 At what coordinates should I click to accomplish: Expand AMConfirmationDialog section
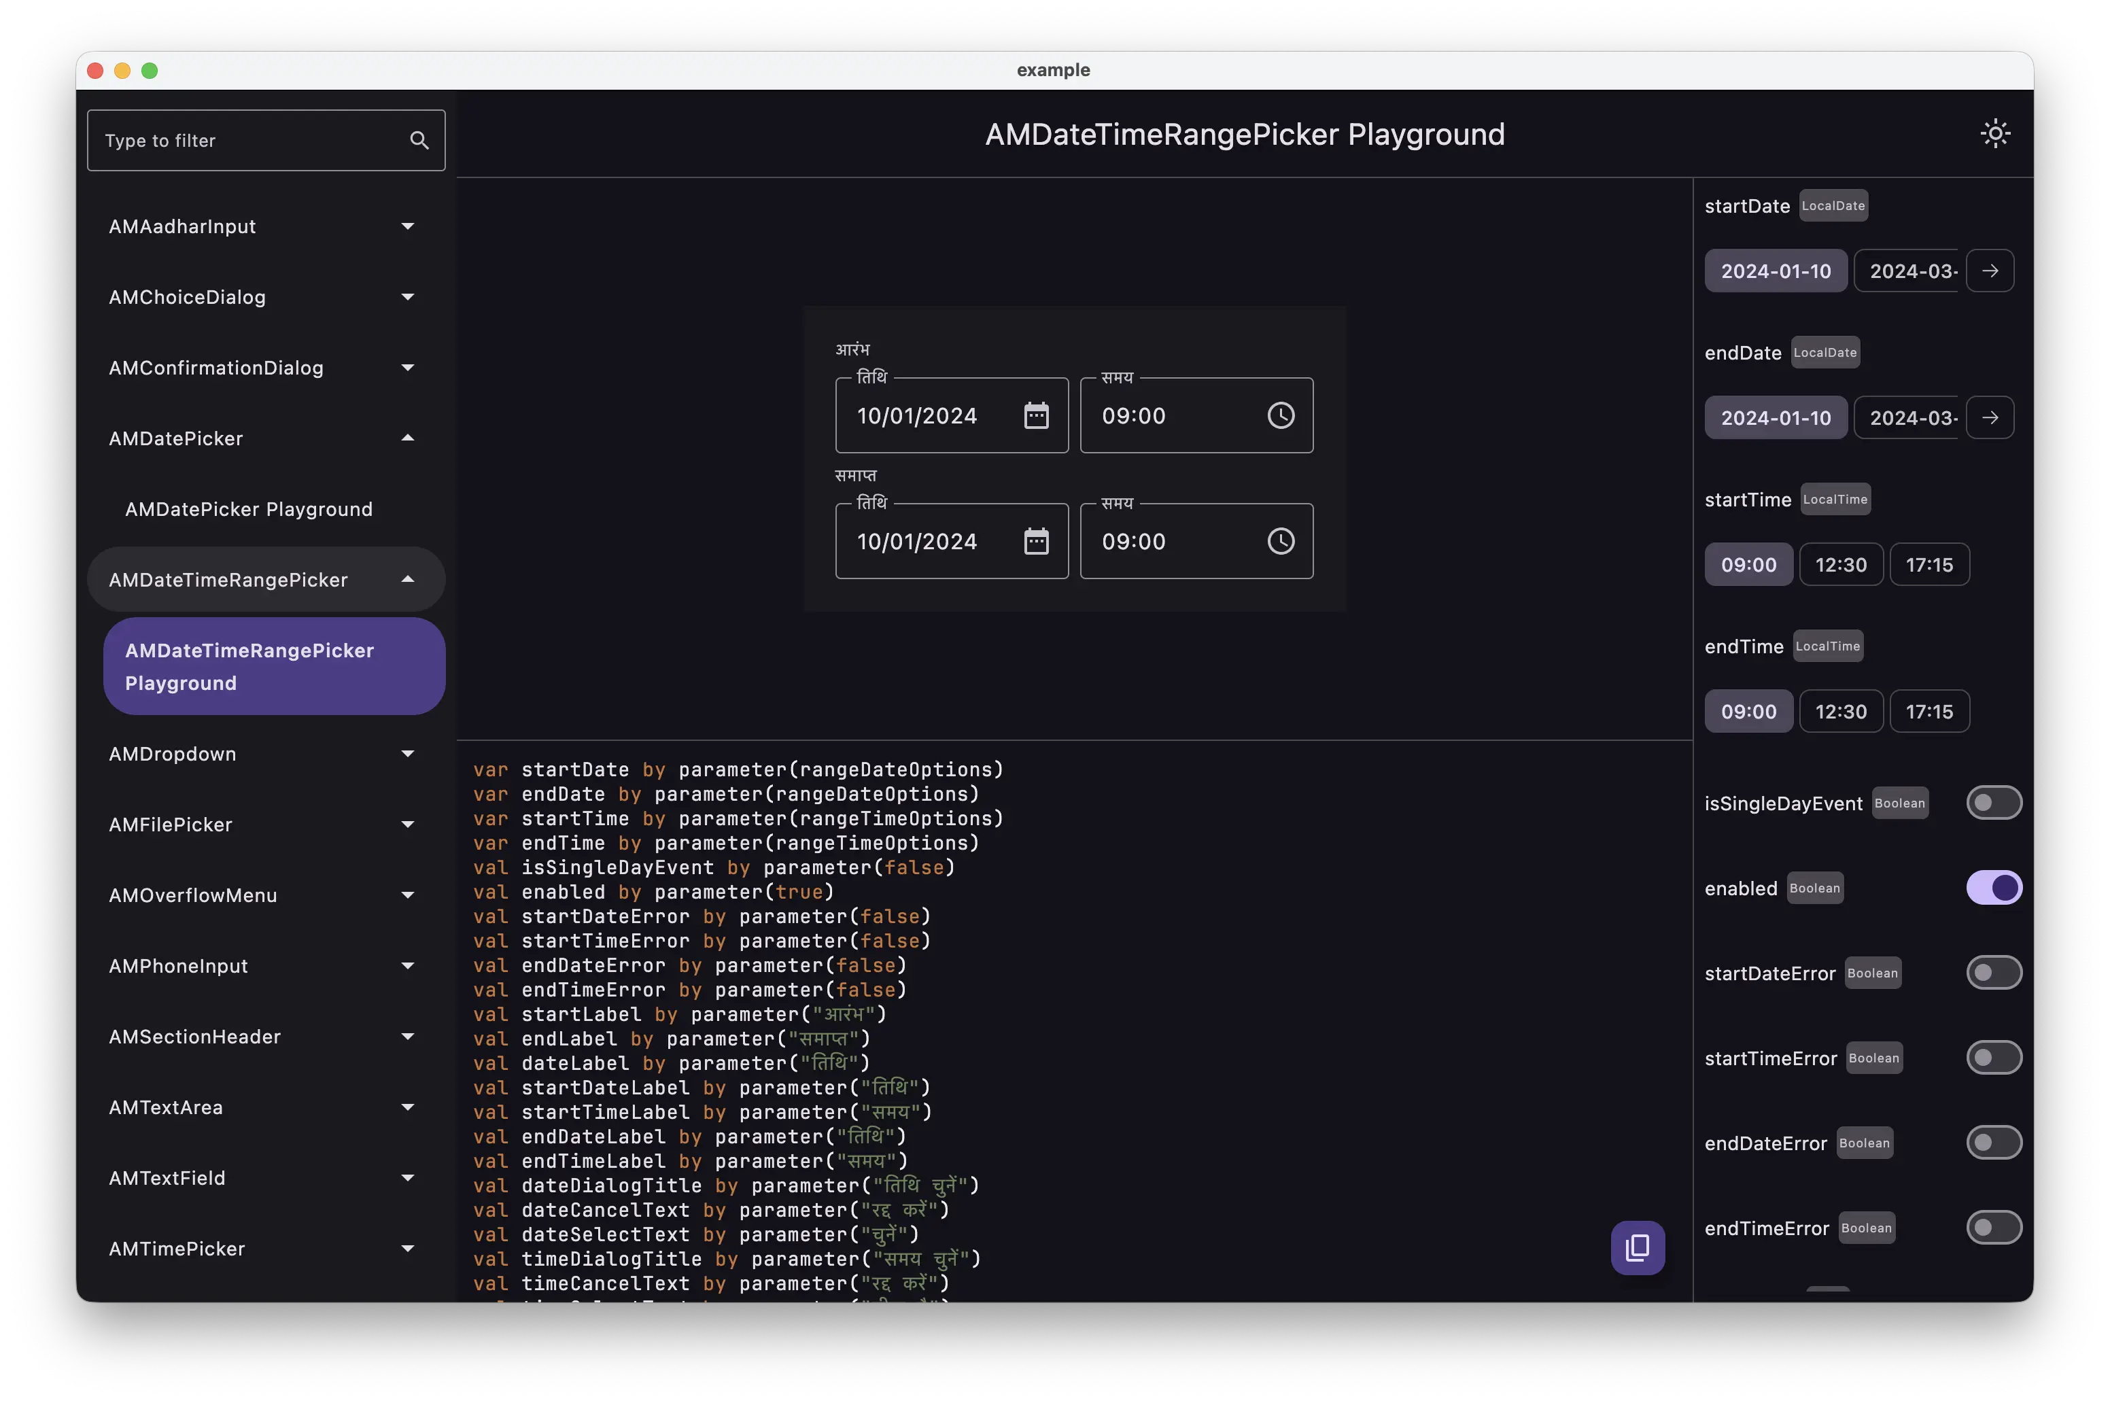pos(266,368)
